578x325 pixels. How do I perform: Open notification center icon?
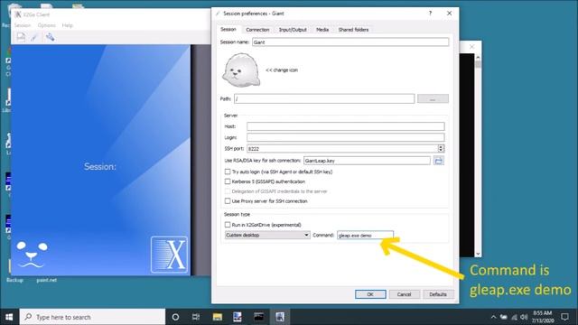(564, 317)
